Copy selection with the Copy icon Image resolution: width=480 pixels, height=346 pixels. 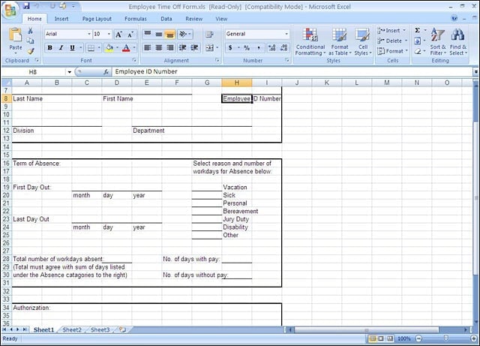tap(30, 41)
